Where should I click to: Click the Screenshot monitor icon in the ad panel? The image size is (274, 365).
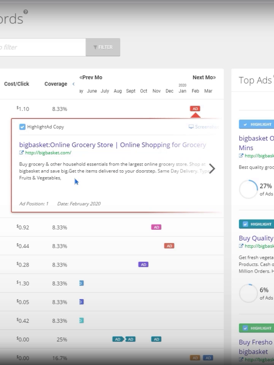click(x=191, y=127)
